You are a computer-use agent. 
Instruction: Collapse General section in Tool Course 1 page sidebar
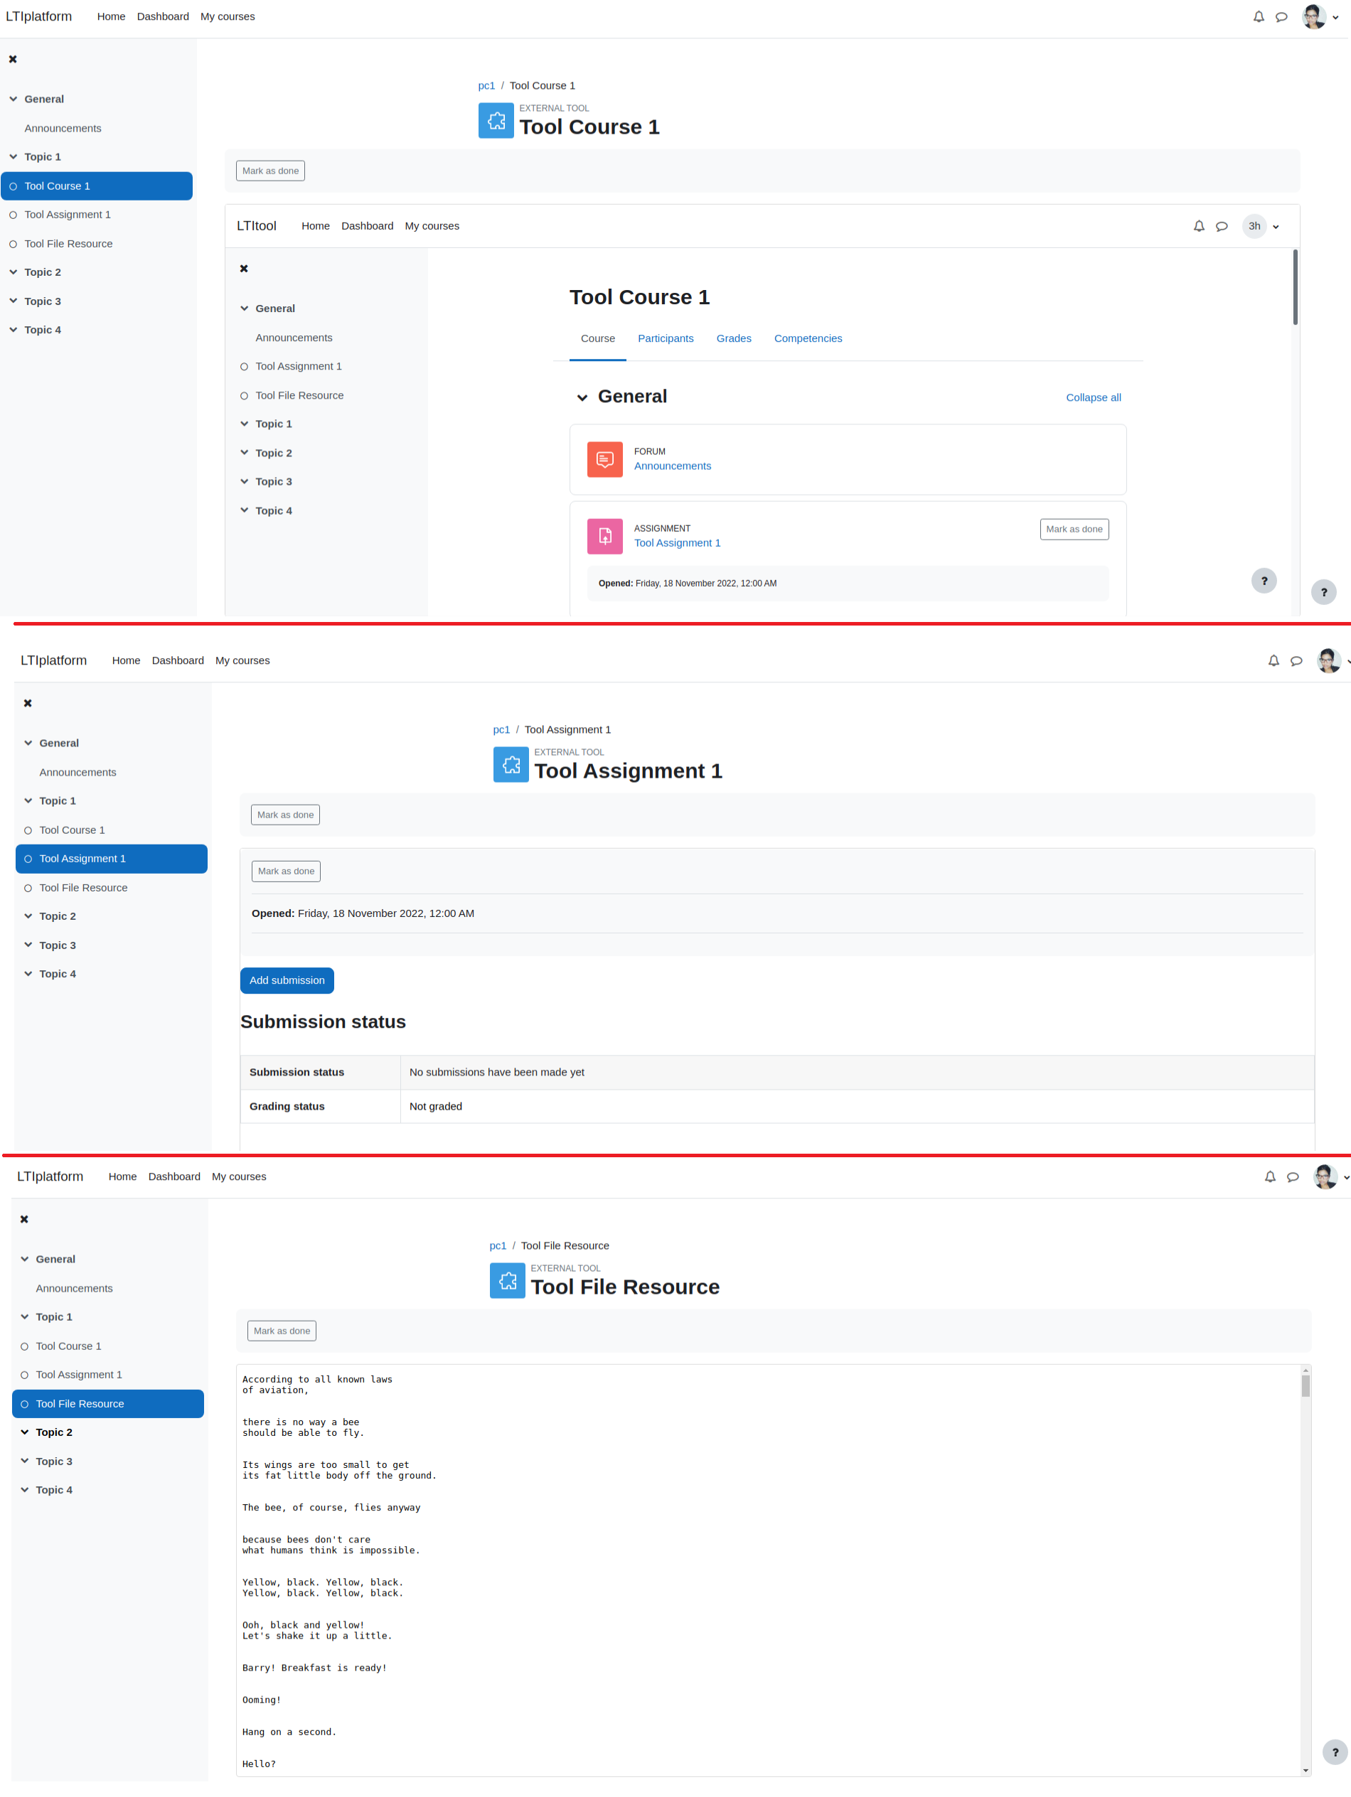[13, 99]
